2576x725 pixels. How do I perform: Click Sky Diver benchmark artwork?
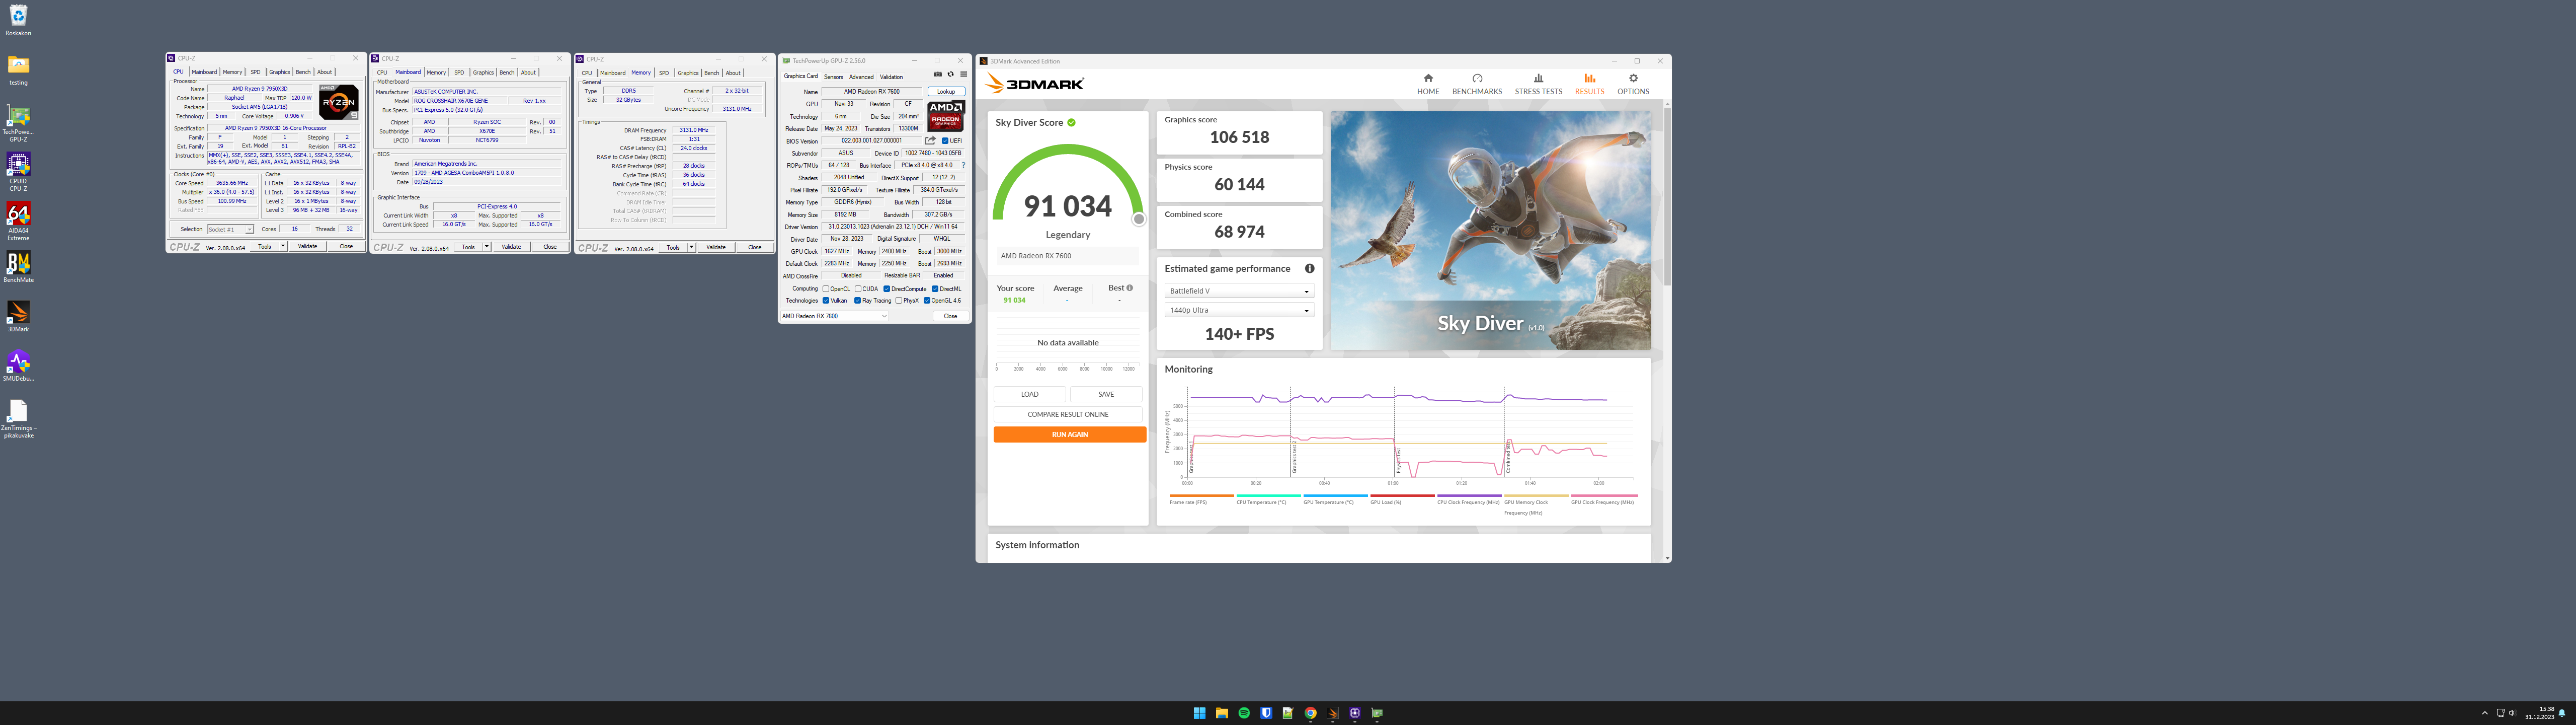coord(1490,230)
